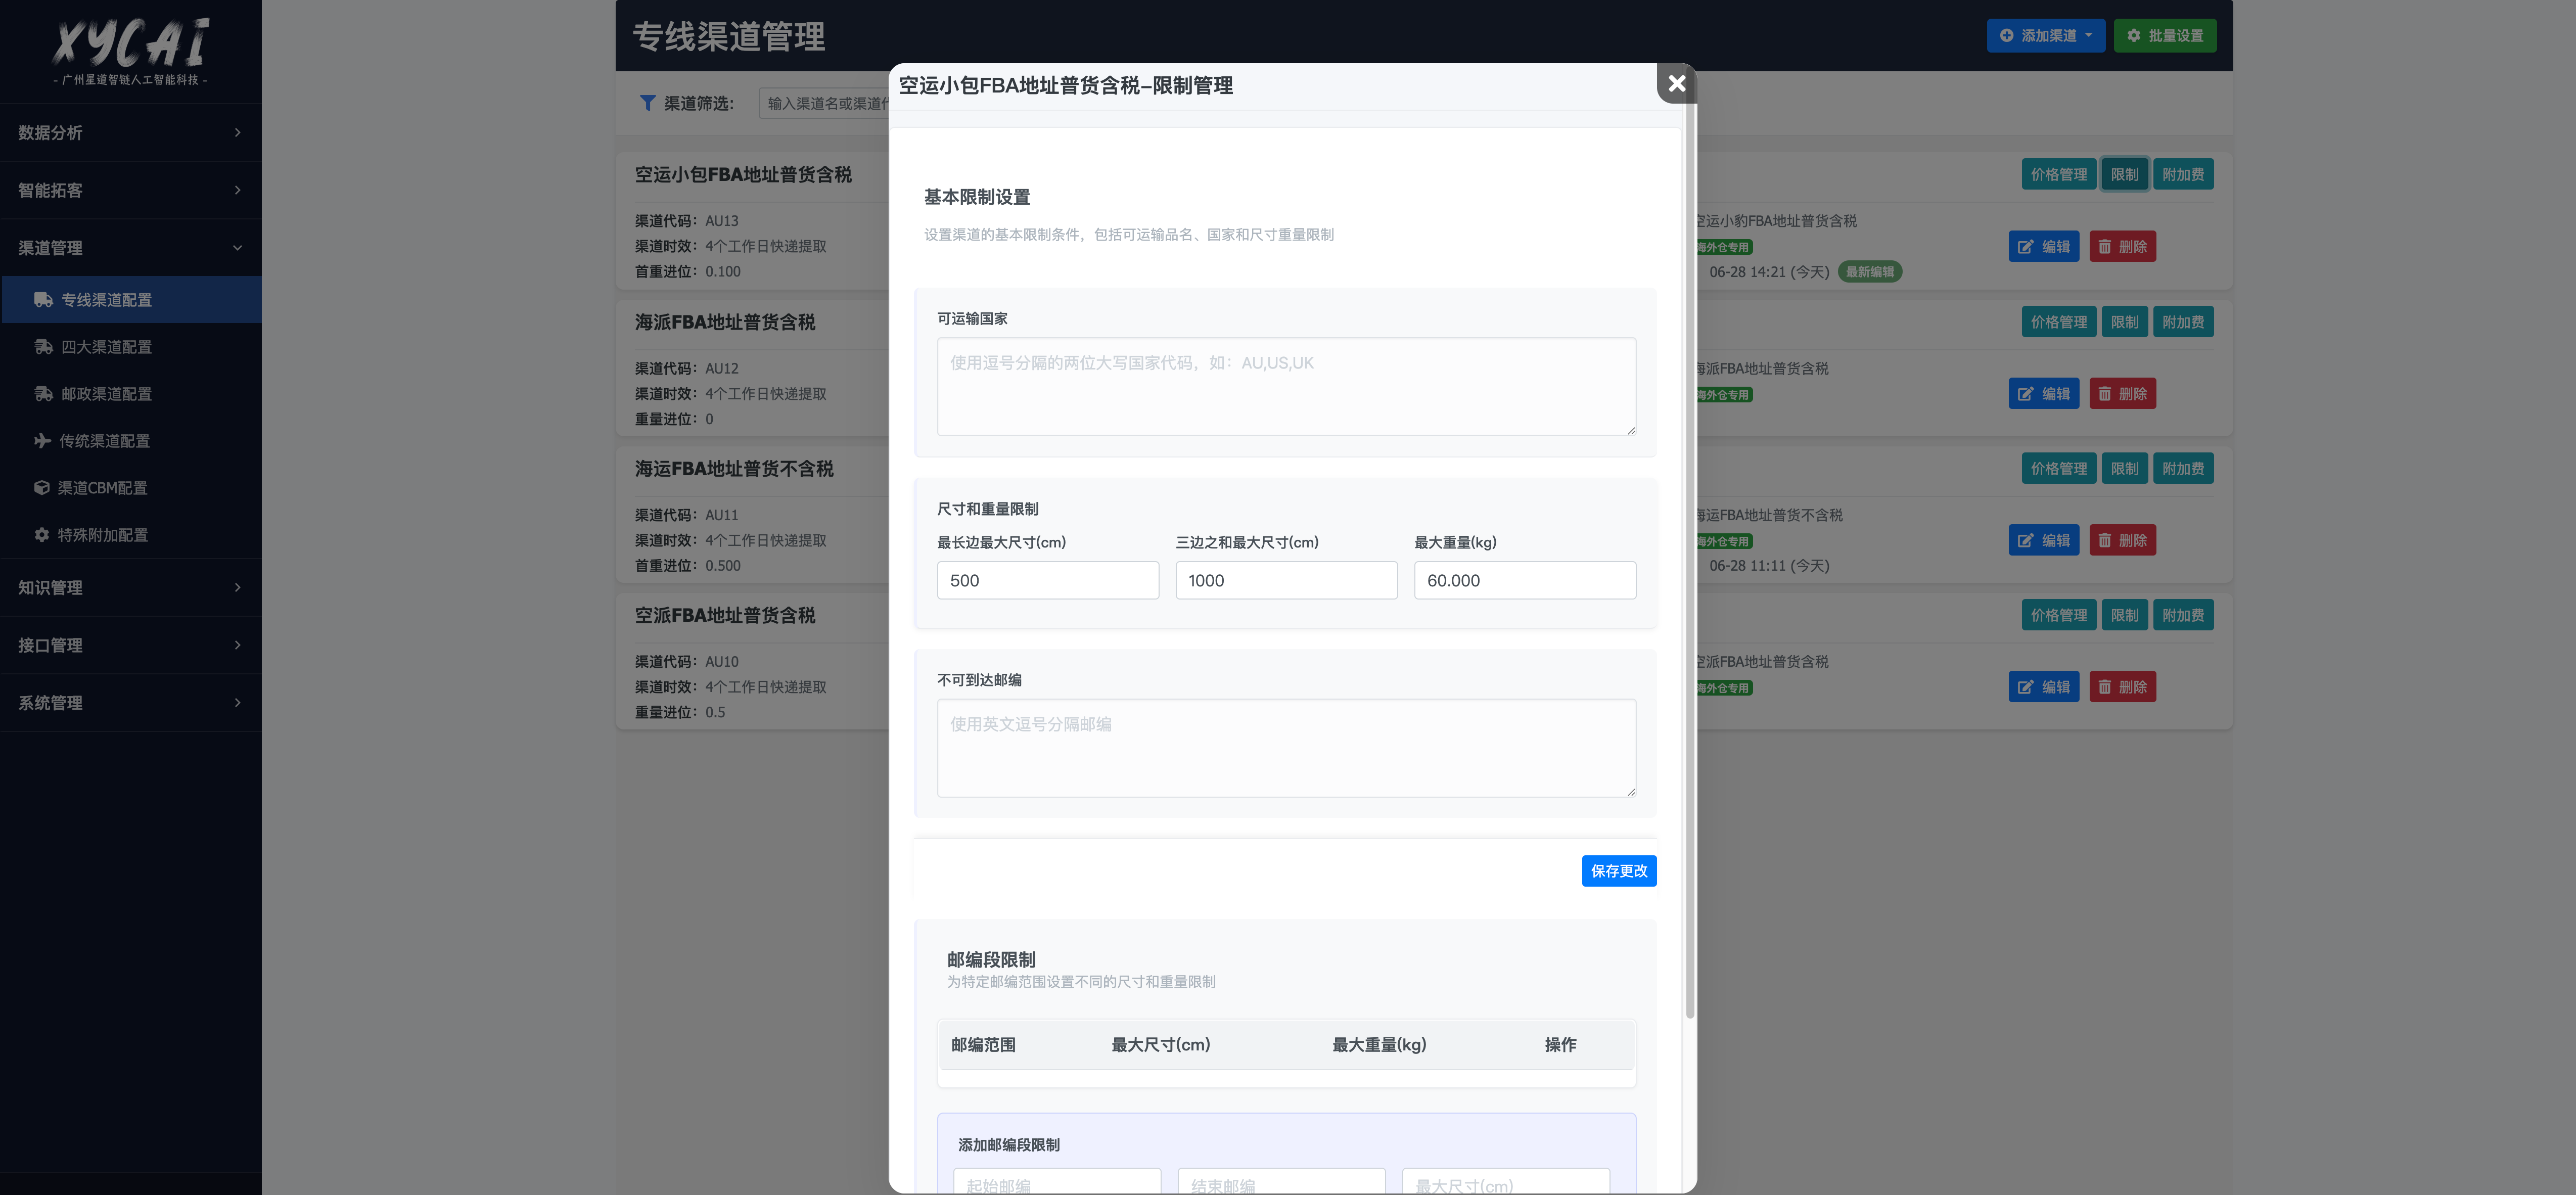Open 四大渠道配置 page
The image size is (2576, 1195).
131,347
